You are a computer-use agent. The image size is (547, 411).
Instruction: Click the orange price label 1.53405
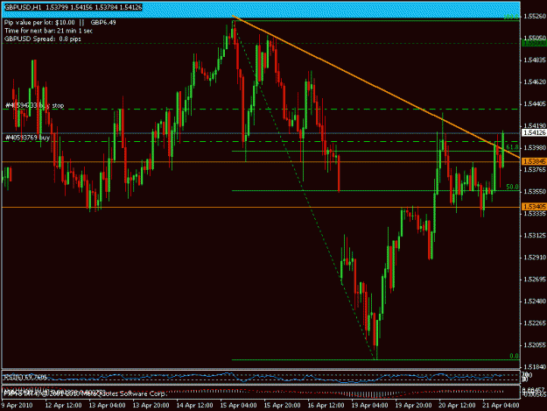(534, 207)
